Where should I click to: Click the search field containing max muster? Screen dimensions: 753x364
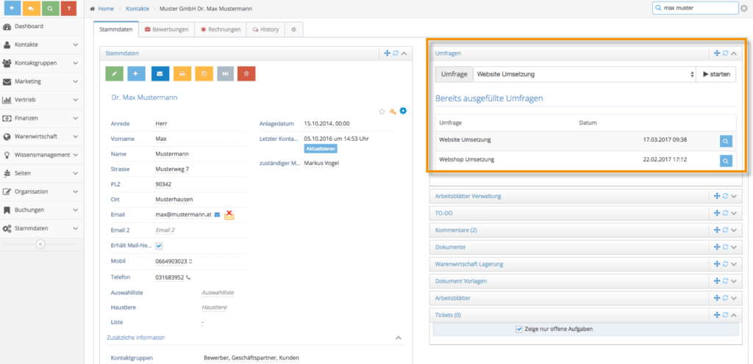695,8
